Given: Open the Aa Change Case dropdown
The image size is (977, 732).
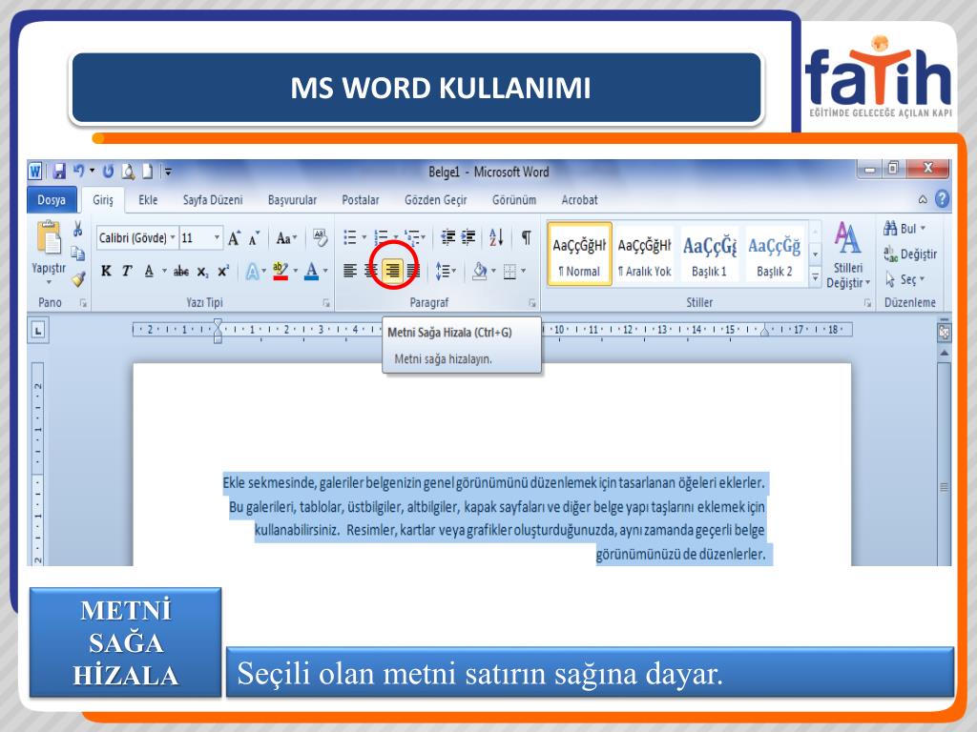Looking at the screenshot, I should [x=286, y=238].
